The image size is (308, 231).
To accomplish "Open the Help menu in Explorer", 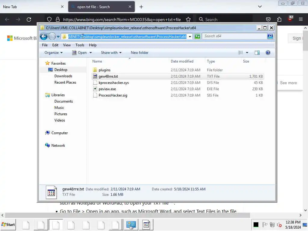I will 93,45.
